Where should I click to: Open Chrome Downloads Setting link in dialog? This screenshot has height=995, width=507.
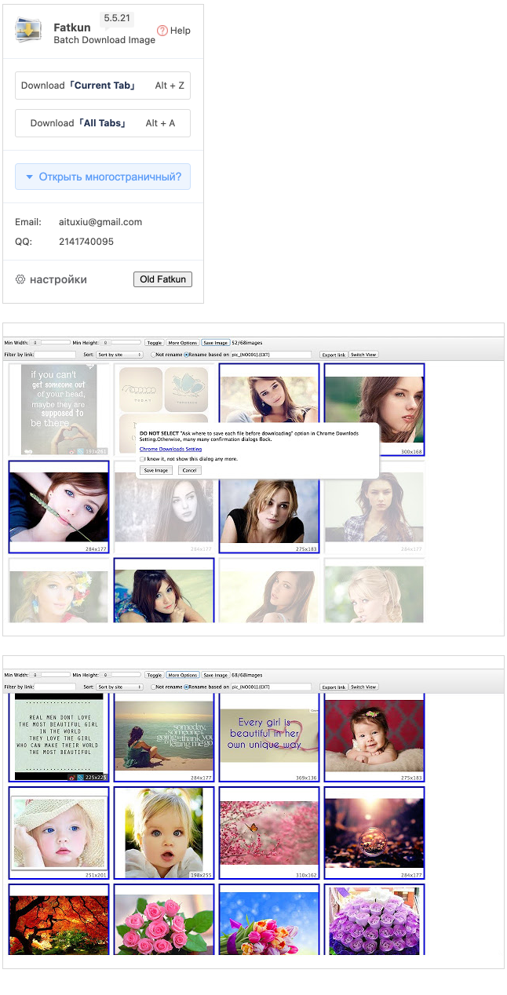[x=170, y=449]
